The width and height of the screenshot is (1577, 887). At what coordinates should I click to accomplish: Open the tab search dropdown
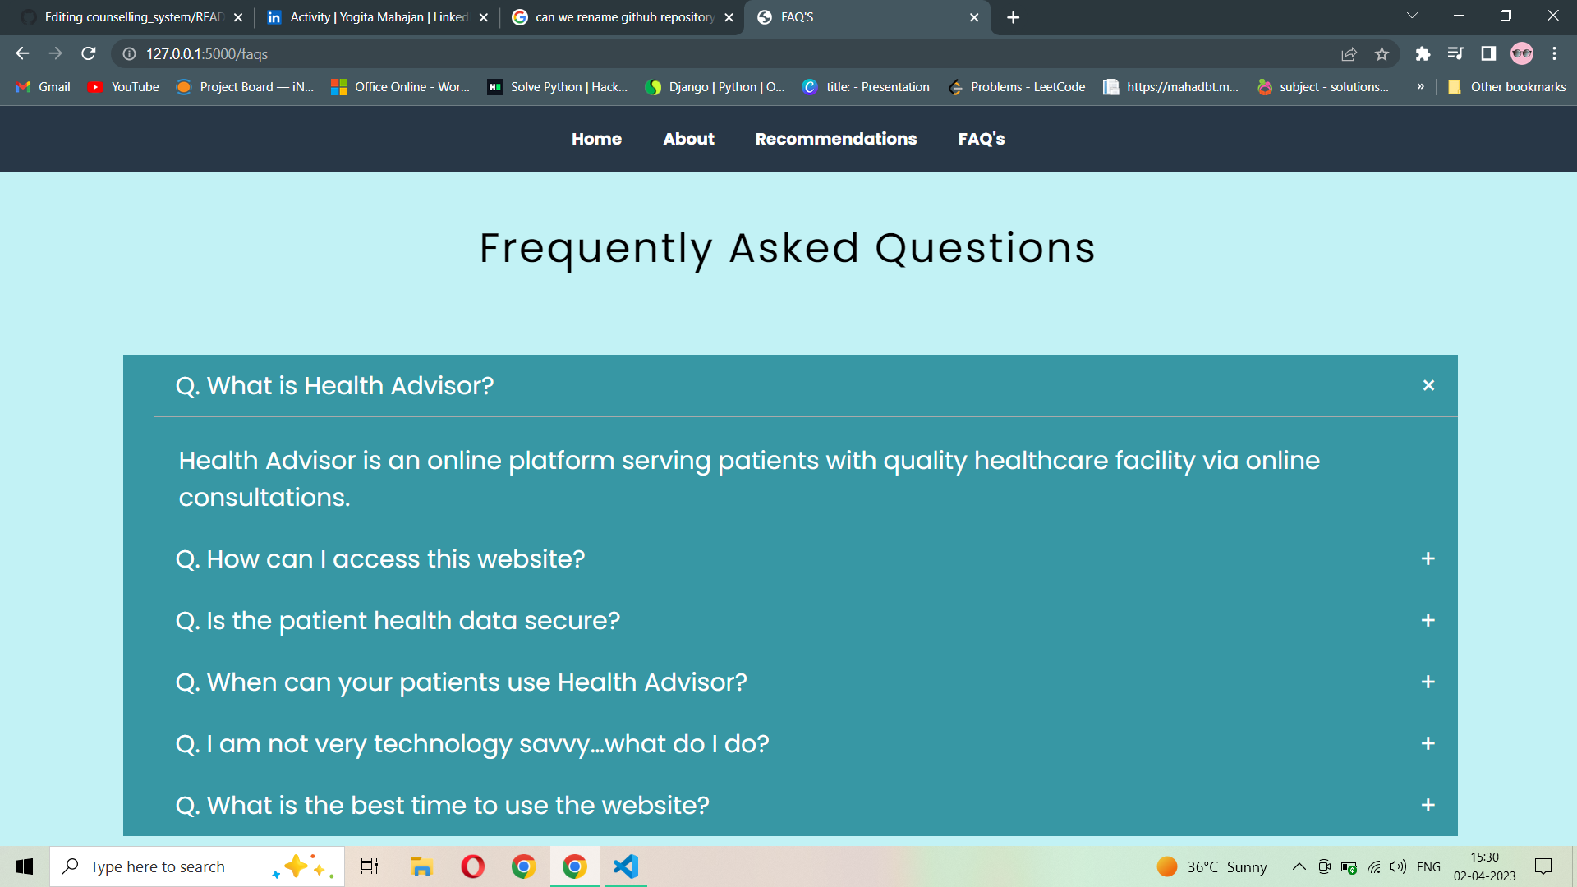[x=1411, y=15]
